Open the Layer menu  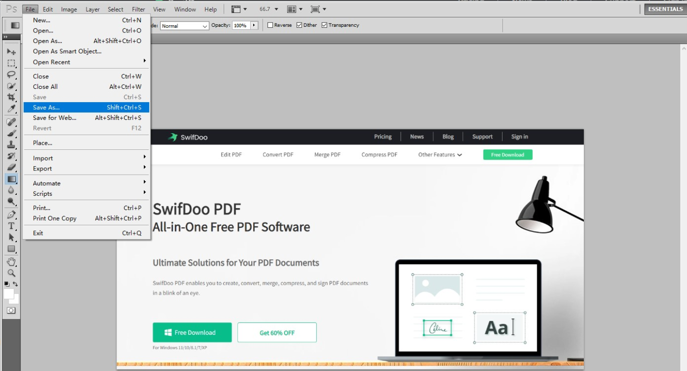coord(93,9)
